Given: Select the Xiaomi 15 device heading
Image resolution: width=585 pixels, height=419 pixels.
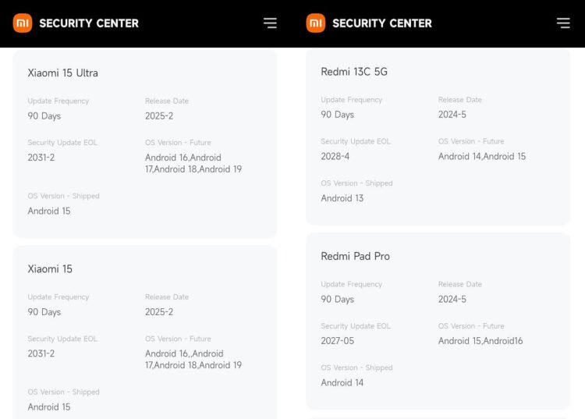Looking at the screenshot, I should click(x=50, y=268).
